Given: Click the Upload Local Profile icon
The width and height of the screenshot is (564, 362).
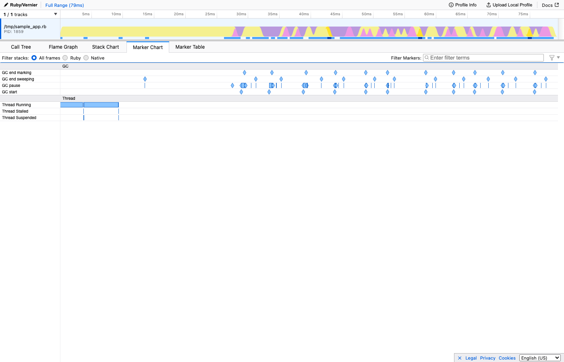Looking at the screenshot, I should coord(488,5).
